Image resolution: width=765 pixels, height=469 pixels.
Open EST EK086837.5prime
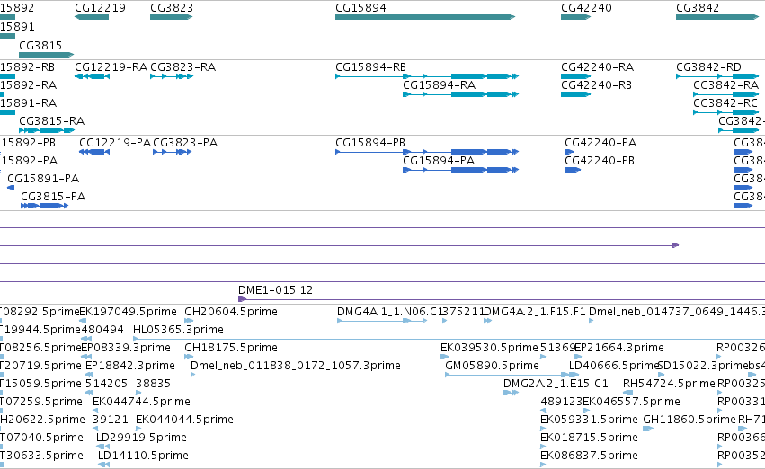(x=589, y=456)
